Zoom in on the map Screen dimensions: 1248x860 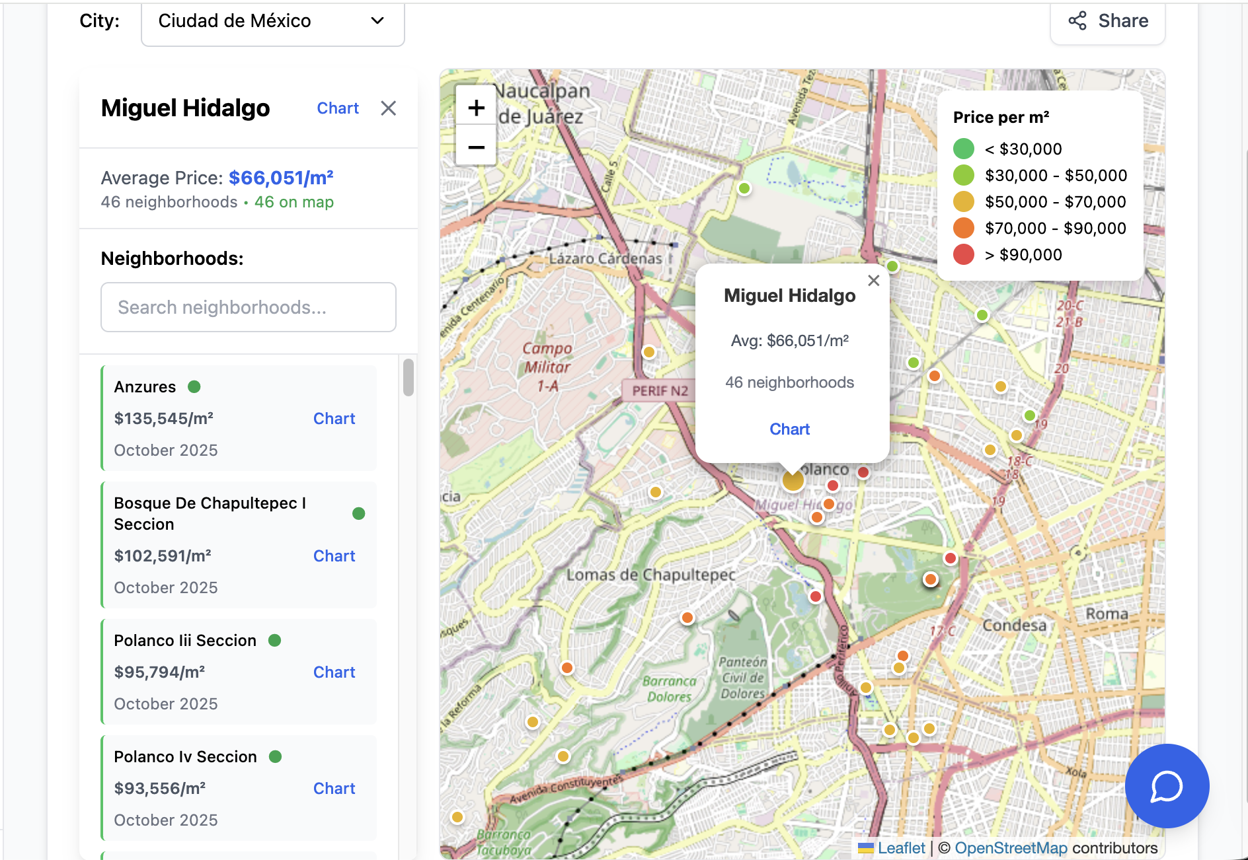pos(476,106)
